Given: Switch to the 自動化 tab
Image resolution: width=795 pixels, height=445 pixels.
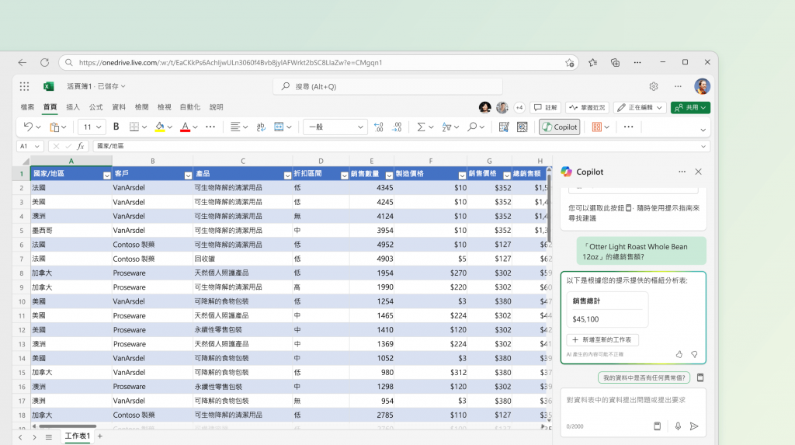Looking at the screenshot, I should (x=190, y=107).
